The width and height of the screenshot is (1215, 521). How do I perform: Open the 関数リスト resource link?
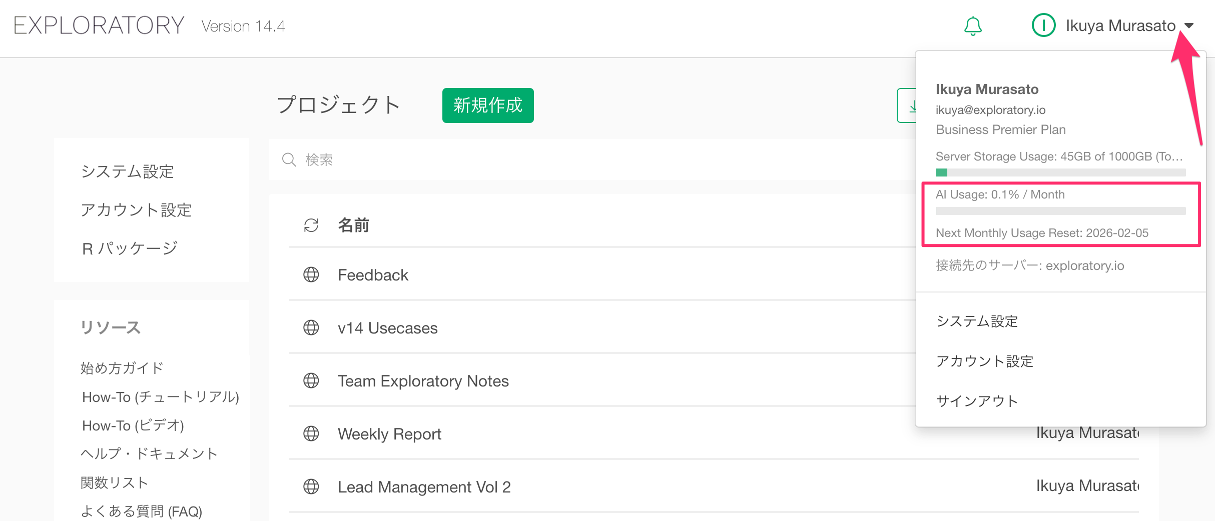pyautogui.click(x=115, y=482)
